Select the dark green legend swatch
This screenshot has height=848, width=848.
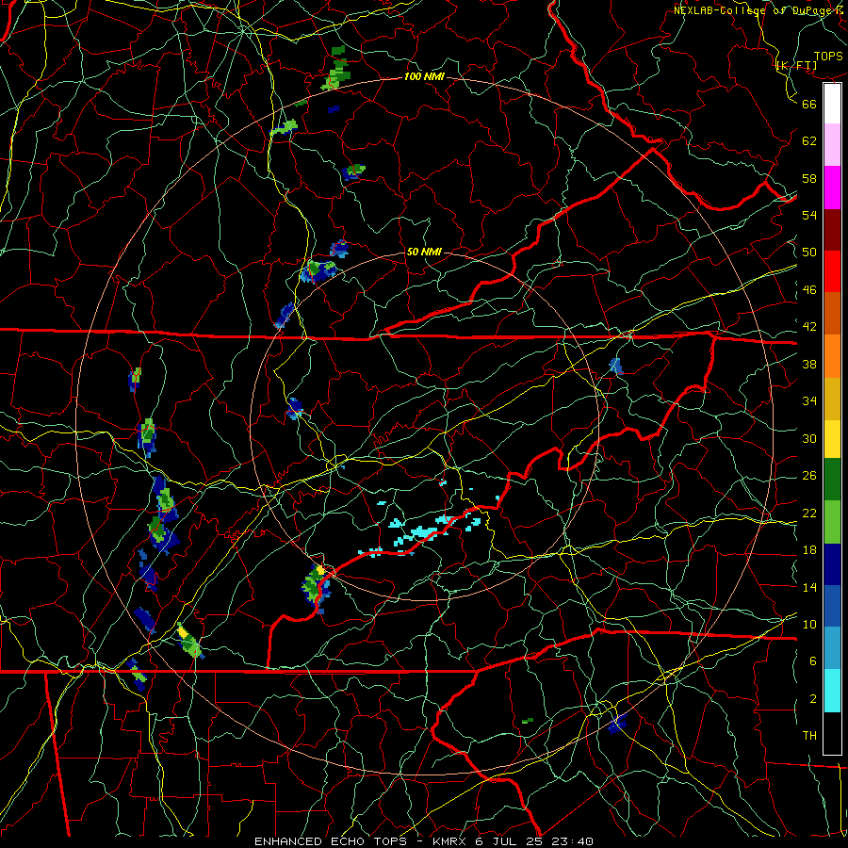[832, 480]
